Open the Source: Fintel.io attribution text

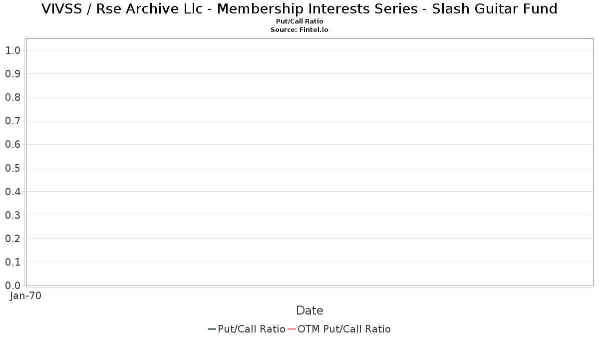click(299, 30)
